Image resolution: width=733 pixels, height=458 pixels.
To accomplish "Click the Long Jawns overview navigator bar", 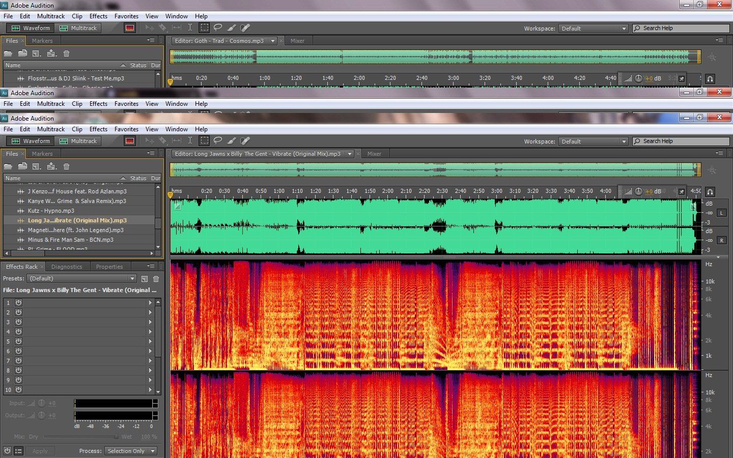I will 435,170.
